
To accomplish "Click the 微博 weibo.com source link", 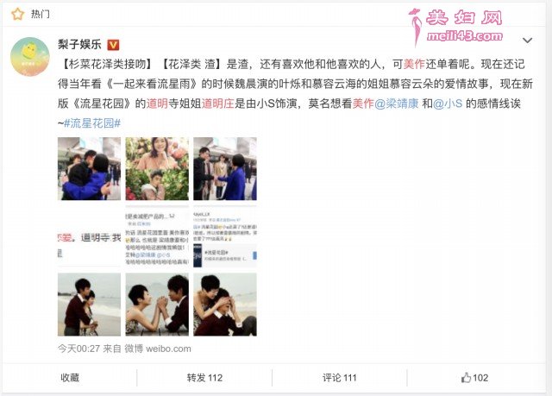I will click(x=158, y=349).
